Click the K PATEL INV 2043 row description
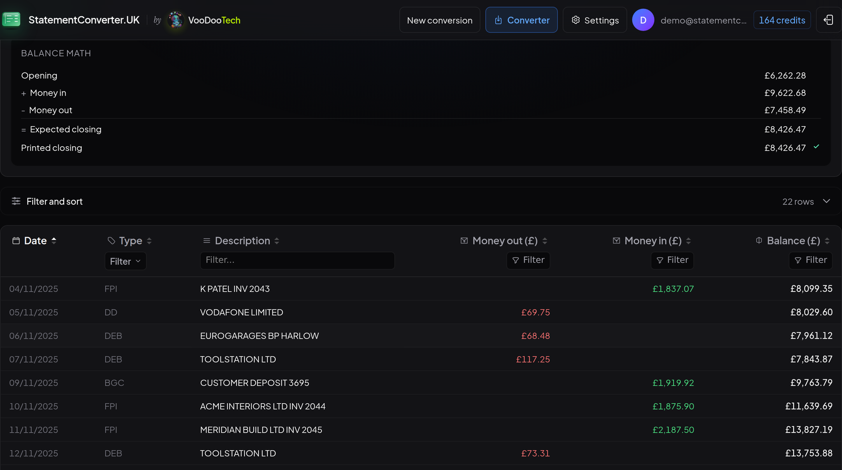842x470 pixels. (235, 289)
